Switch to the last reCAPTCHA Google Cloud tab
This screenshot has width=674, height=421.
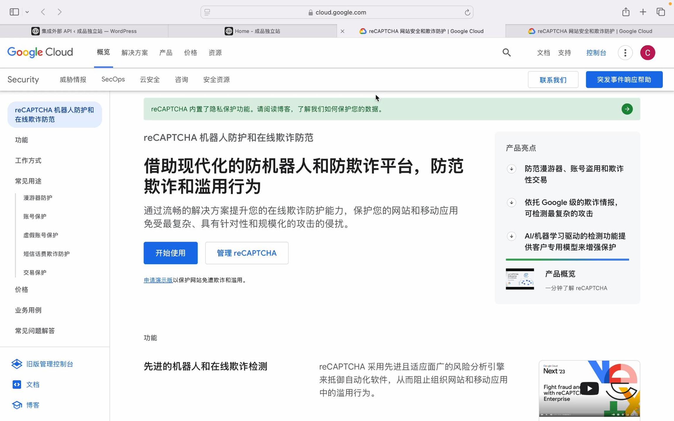click(x=590, y=31)
